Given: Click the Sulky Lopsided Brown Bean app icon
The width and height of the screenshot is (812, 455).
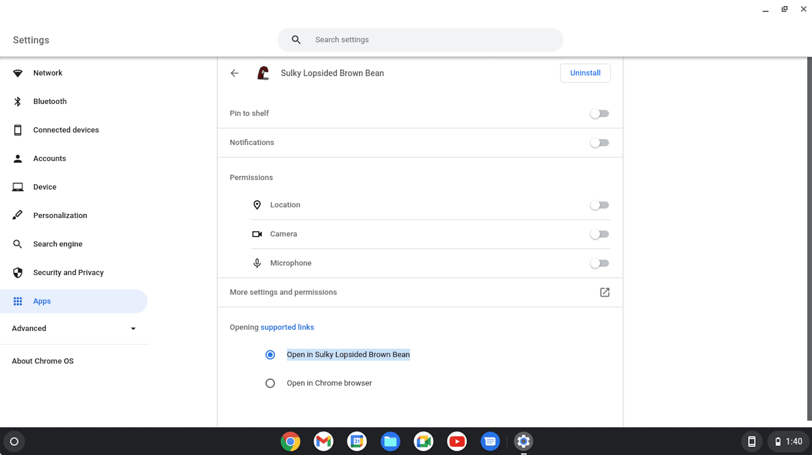Looking at the screenshot, I should coord(263,73).
